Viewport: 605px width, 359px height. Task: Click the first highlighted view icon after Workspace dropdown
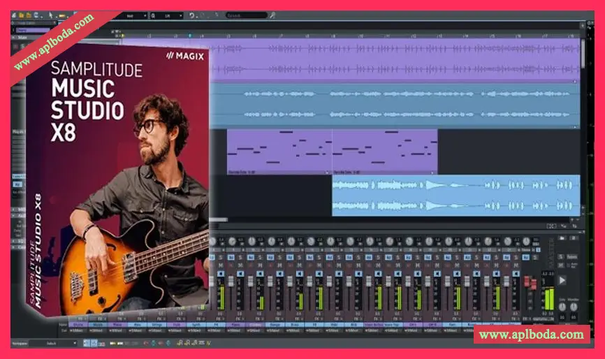point(87,343)
